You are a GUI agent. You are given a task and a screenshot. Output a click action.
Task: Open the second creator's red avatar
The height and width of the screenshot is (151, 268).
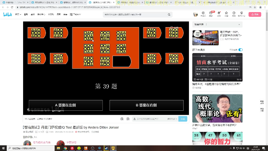pyautogui.click(x=61, y=143)
